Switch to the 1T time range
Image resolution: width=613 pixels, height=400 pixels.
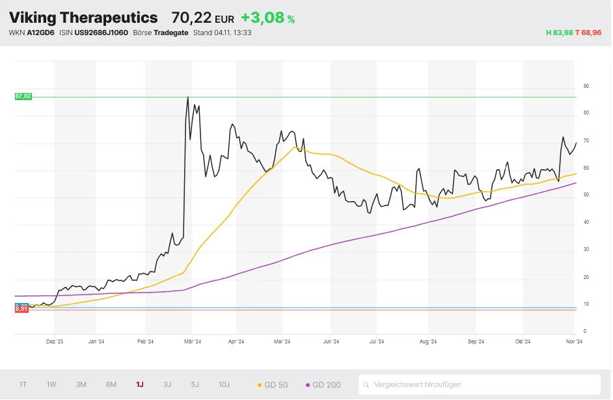tap(22, 384)
